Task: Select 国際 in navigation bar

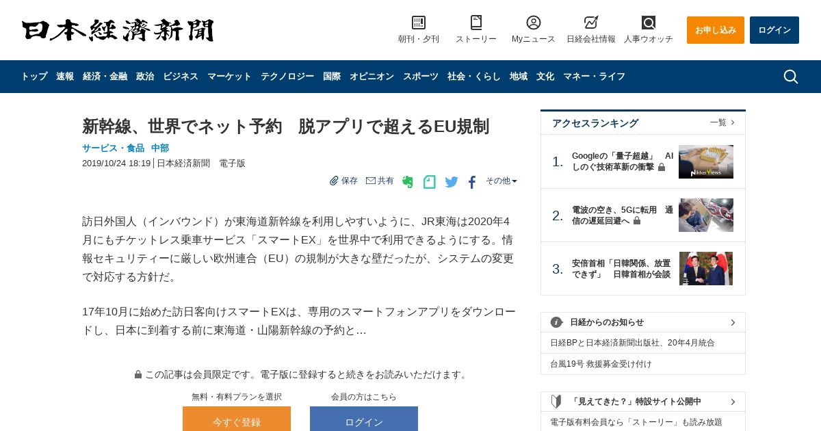Action: point(332,77)
